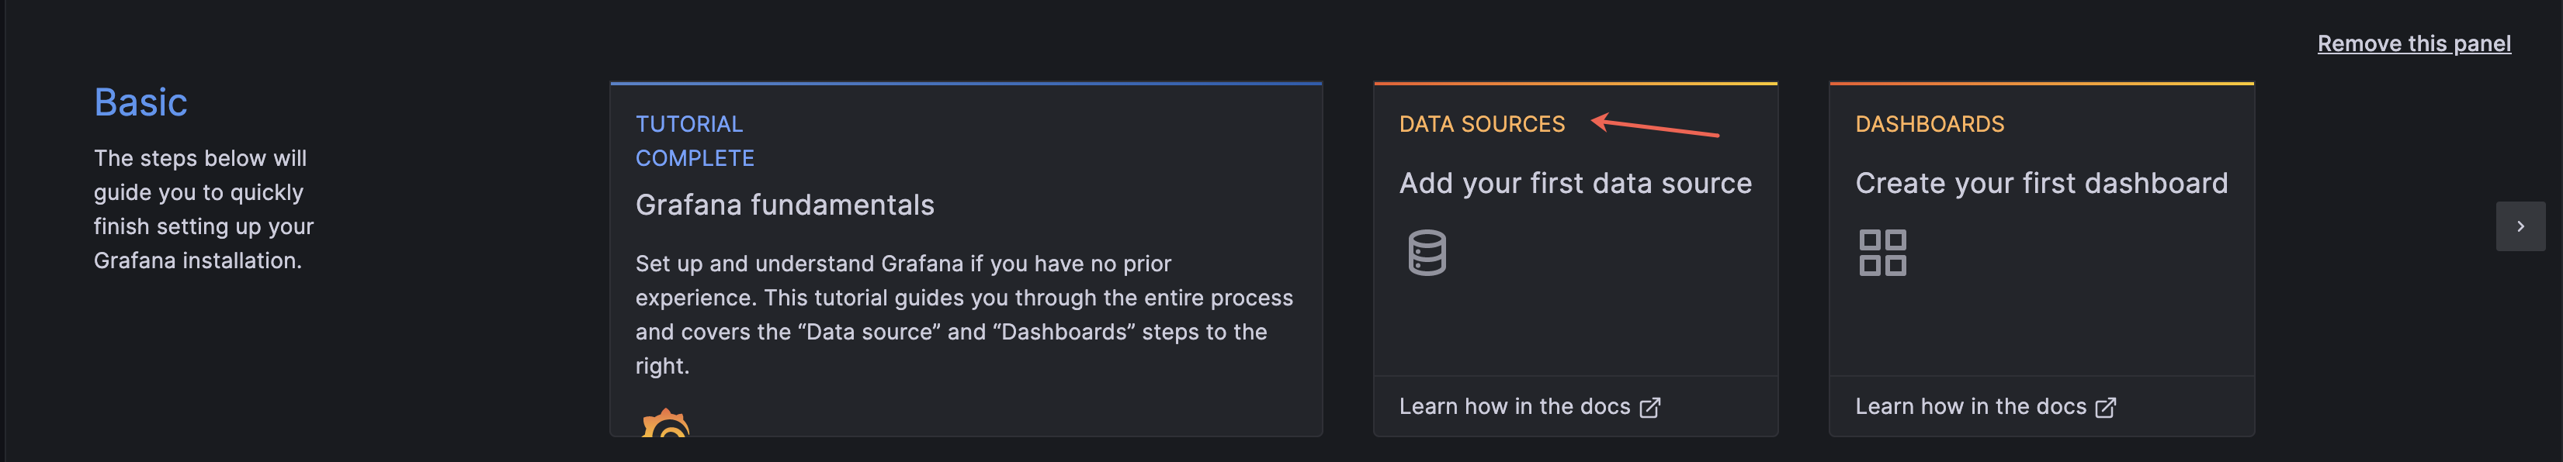Click the Grafana fundamentals description paragraph
Image resolution: width=2563 pixels, height=462 pixels.
pyautogui.click(x=963, y=314)
